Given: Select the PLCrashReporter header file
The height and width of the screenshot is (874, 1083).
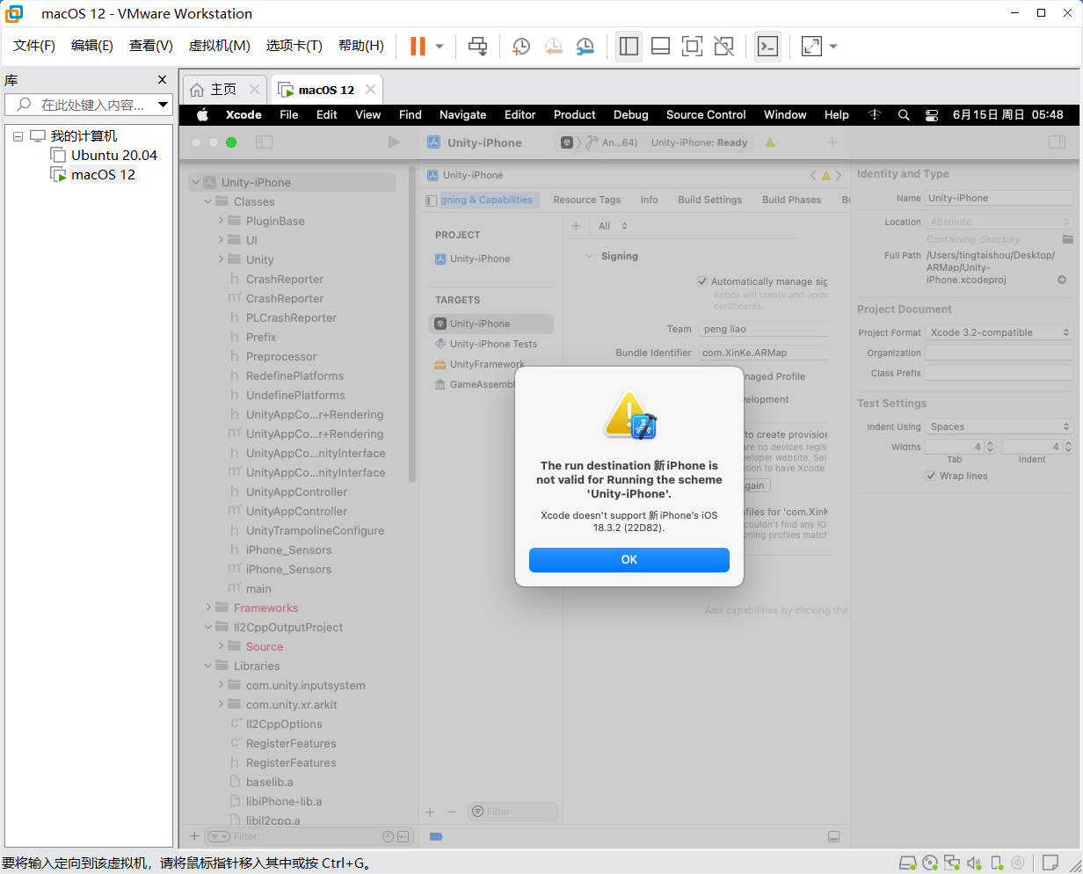Looking at the screenshot, I should click(291, 318).
